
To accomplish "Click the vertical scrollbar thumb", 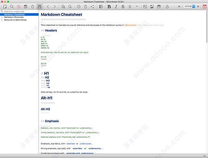I will coord(207,27).
